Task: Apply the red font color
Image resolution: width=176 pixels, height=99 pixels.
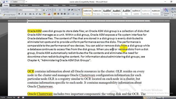Action: 49,14
